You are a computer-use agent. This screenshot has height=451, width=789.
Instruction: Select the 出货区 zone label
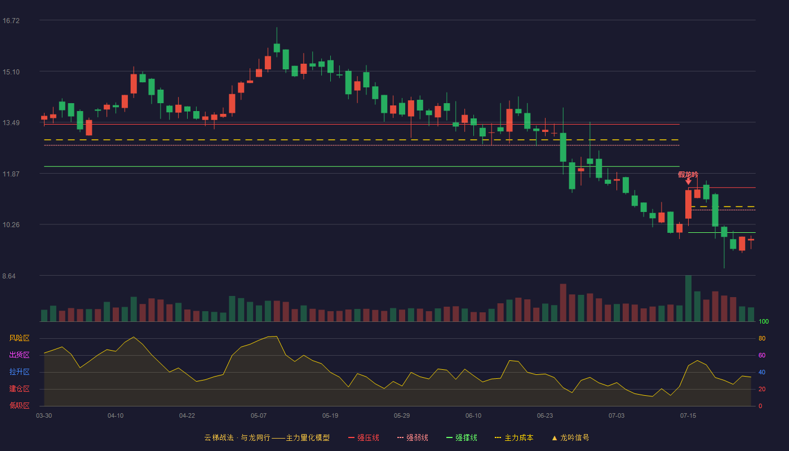click(x=19, y=355)
